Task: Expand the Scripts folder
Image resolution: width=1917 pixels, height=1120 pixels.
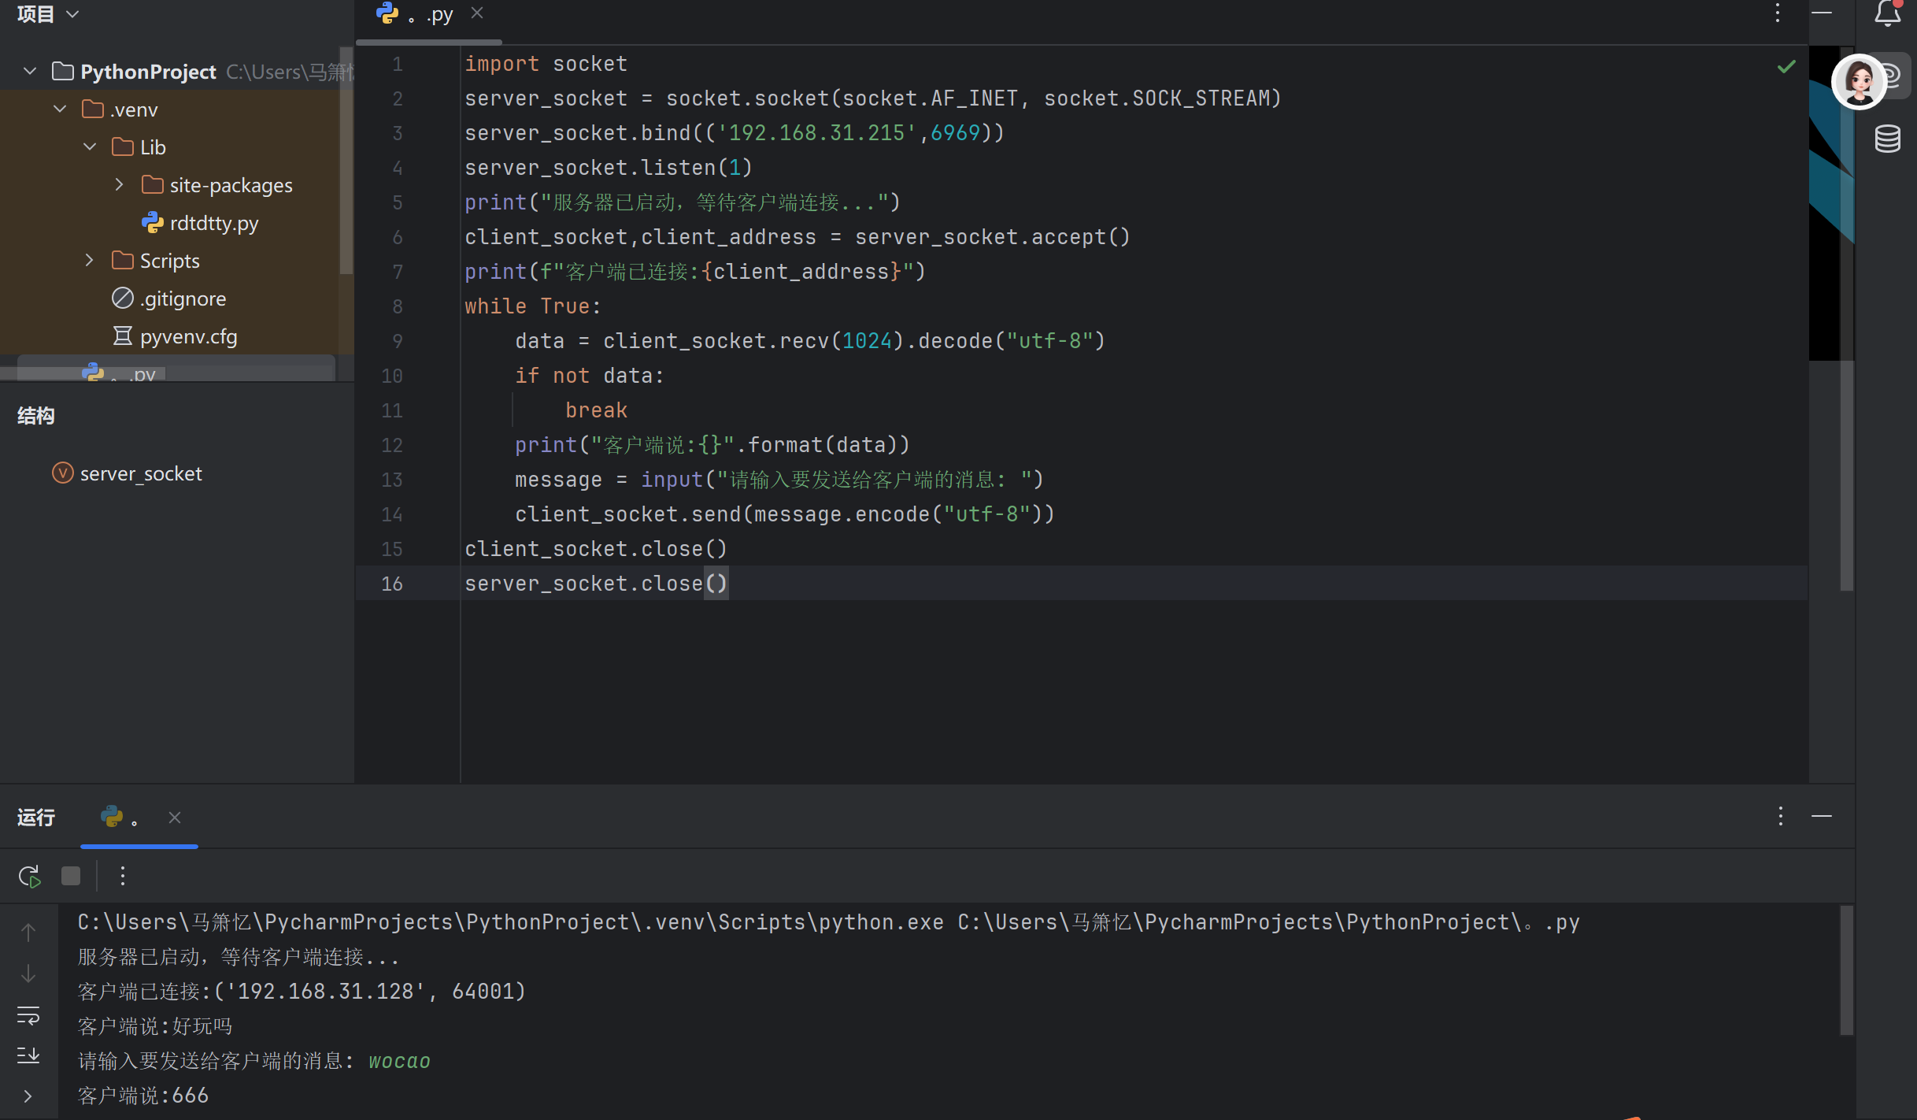Action: click(90, 261)
